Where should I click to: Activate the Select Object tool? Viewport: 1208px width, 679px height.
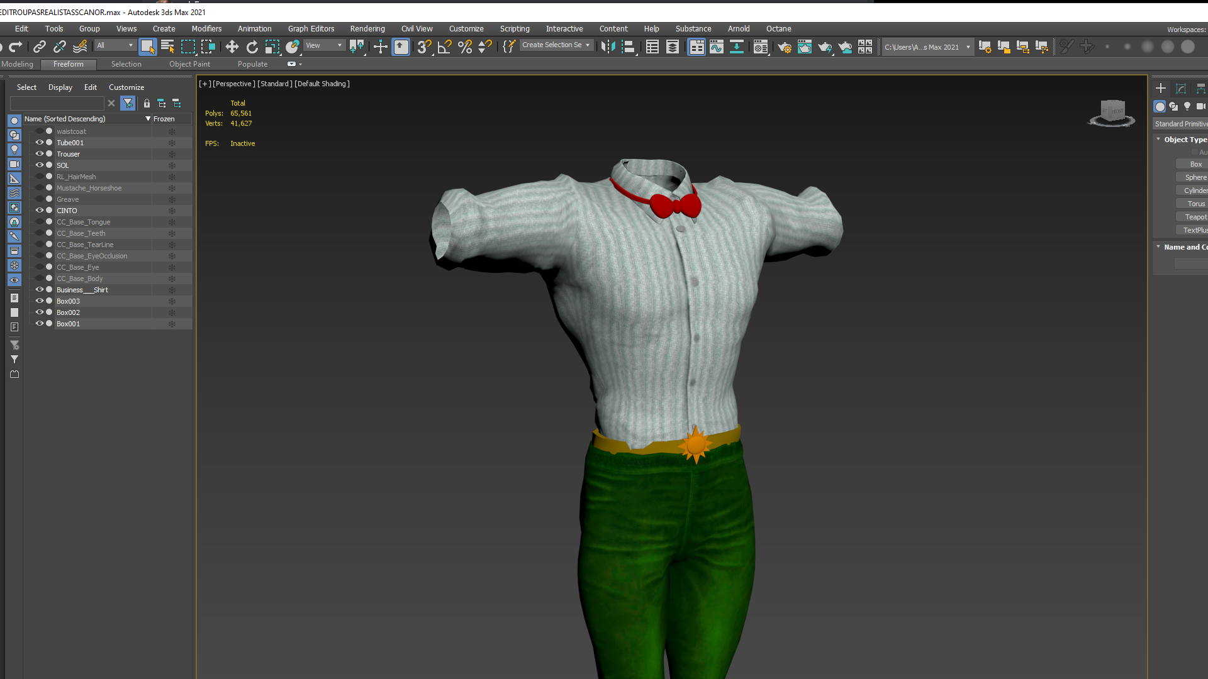point(148,47)
